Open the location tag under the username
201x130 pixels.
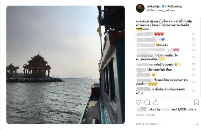click(x=161, y=11)
